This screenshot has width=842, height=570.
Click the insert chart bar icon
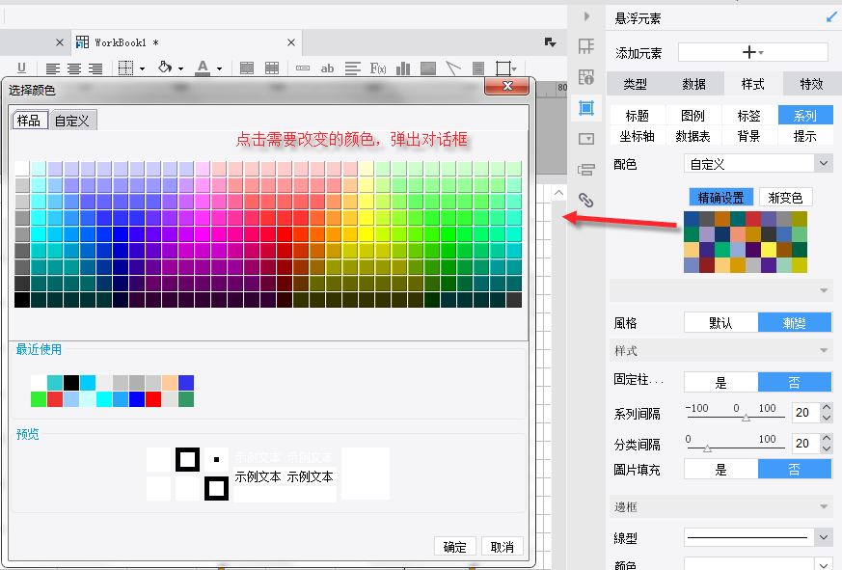(x=403, y=68)
